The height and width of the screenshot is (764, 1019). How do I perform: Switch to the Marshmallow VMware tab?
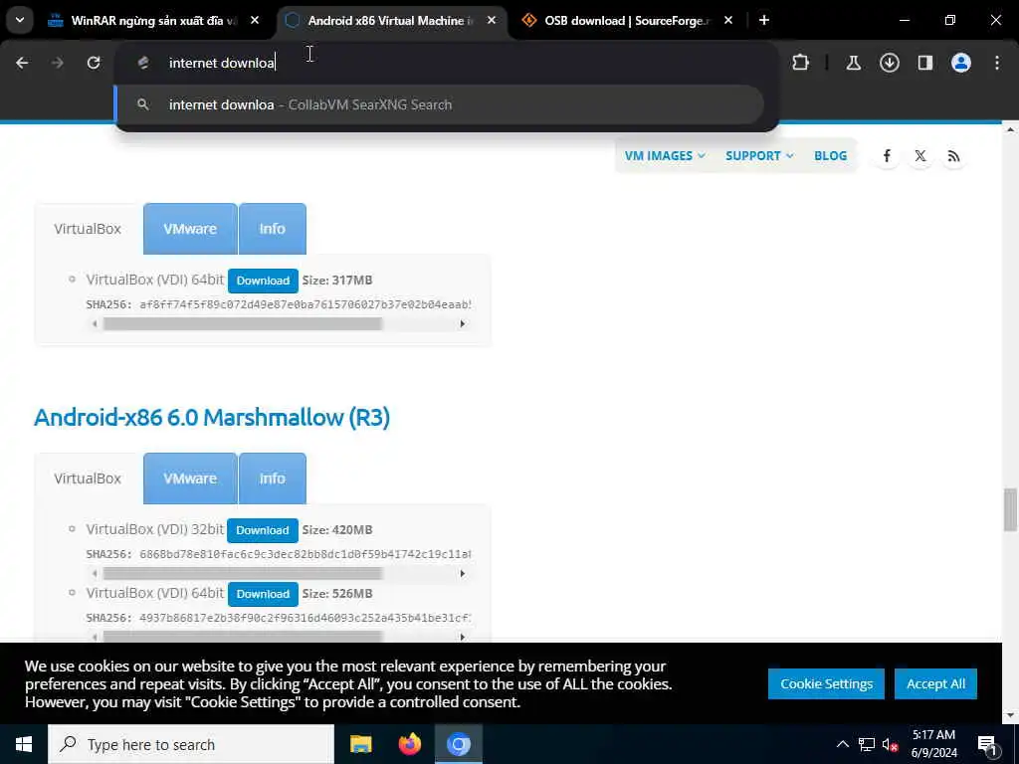pyautogui.click(x=190, y=478)
